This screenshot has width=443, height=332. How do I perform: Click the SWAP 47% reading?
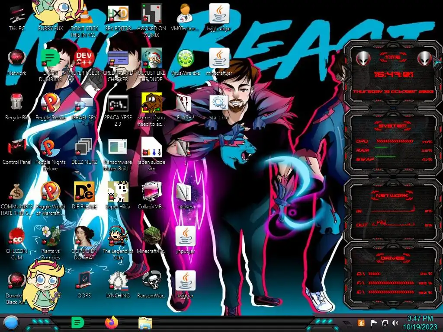[427, 160]
